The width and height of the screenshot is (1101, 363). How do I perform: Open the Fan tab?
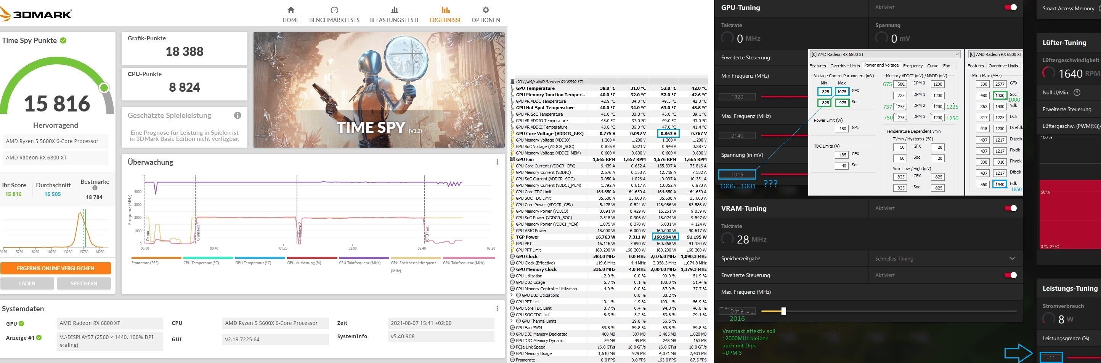pyautogui.click(x=947, y=66)
